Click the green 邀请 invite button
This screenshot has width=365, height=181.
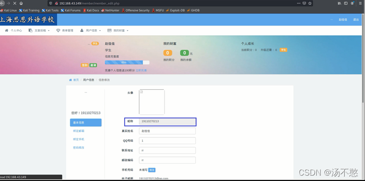click(x=93, y=65)
